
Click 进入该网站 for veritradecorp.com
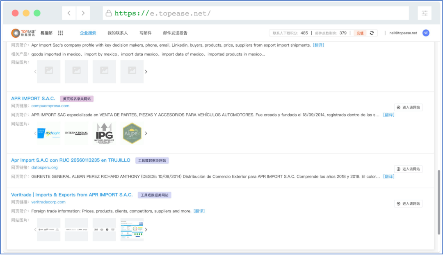(x=408, y=204)
